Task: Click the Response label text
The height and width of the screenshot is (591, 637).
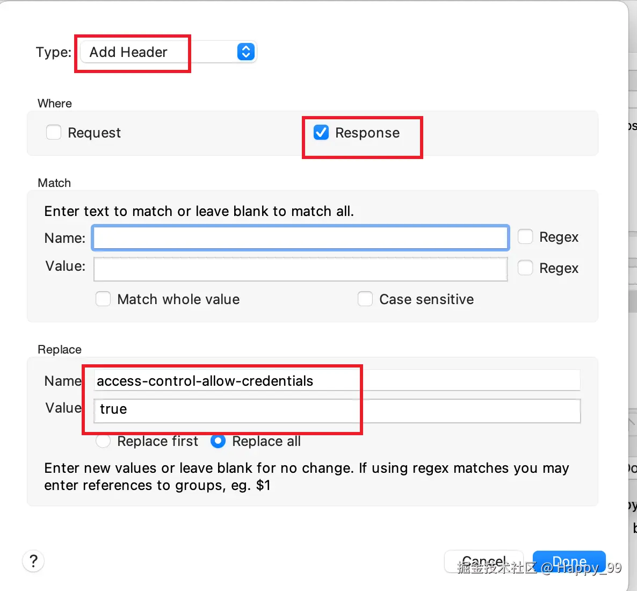Action: tap(367, 133)
